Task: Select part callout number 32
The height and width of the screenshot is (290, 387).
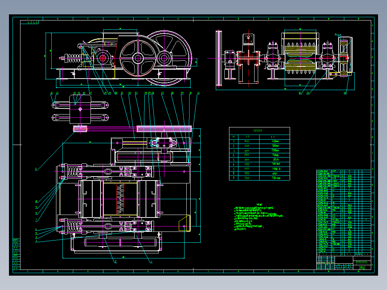Action: [x=300, y=93]
